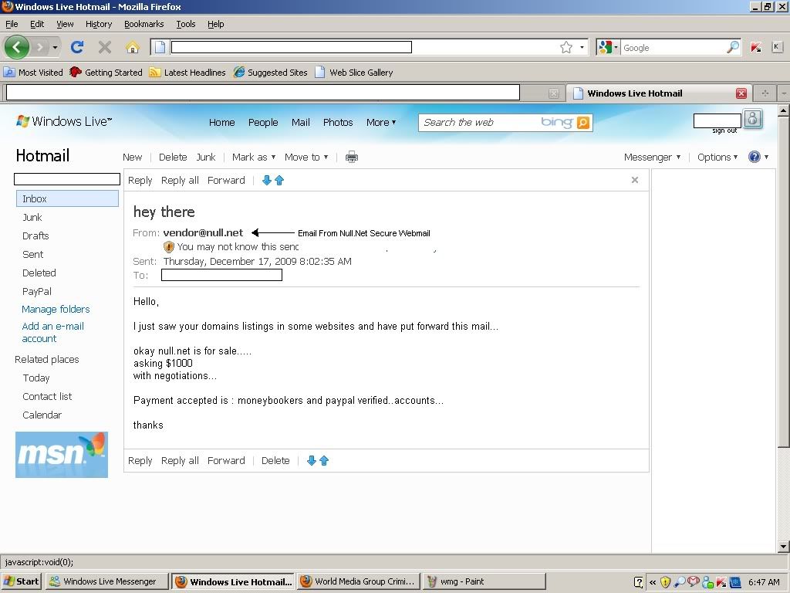Screen dimensions: 790x593
Task: Stop loading with the X icon
Action: point(105,47)
